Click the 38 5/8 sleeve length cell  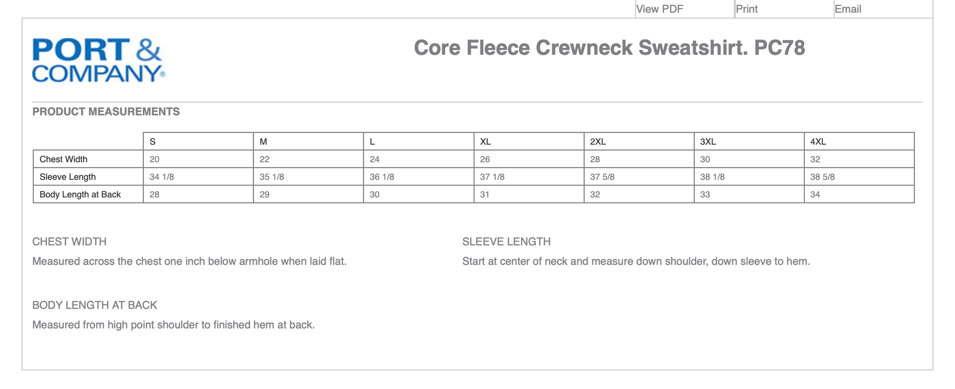822,177
